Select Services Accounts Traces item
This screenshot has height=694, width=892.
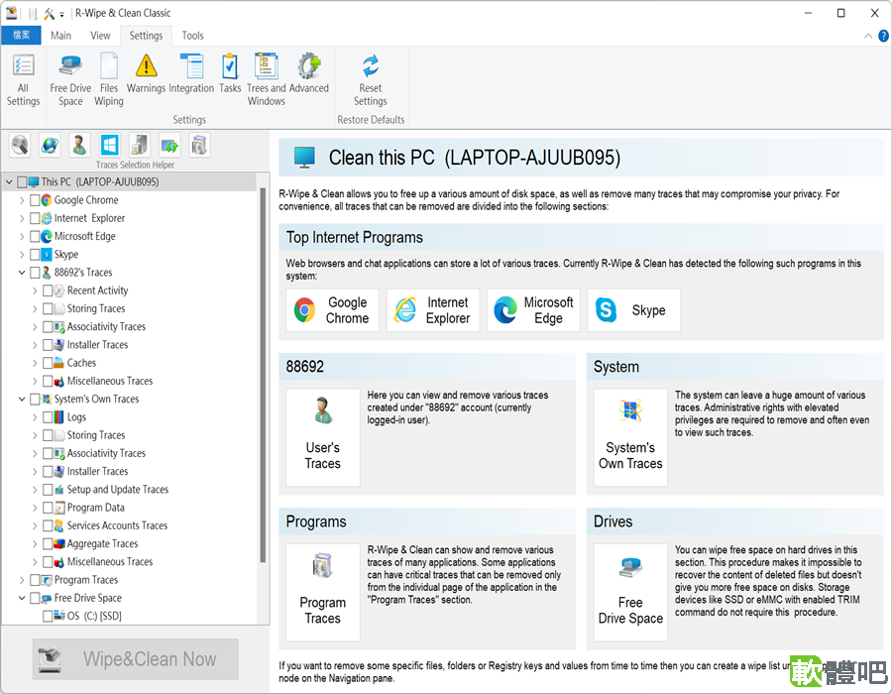(x=117, y=526)
